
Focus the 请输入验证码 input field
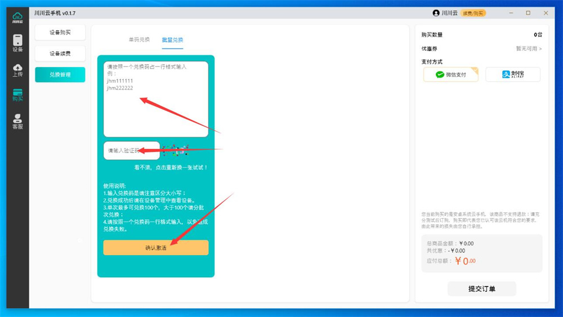pyautogui.click(x=131, y=151)
